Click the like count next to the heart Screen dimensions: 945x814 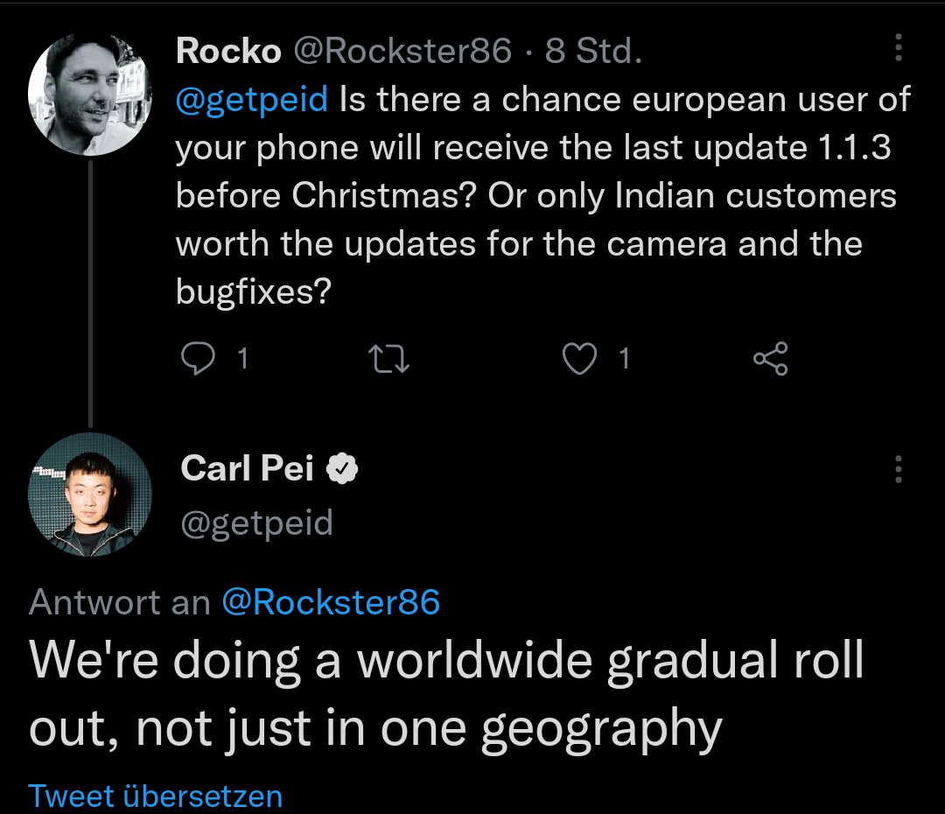click(x=624, y=359)
